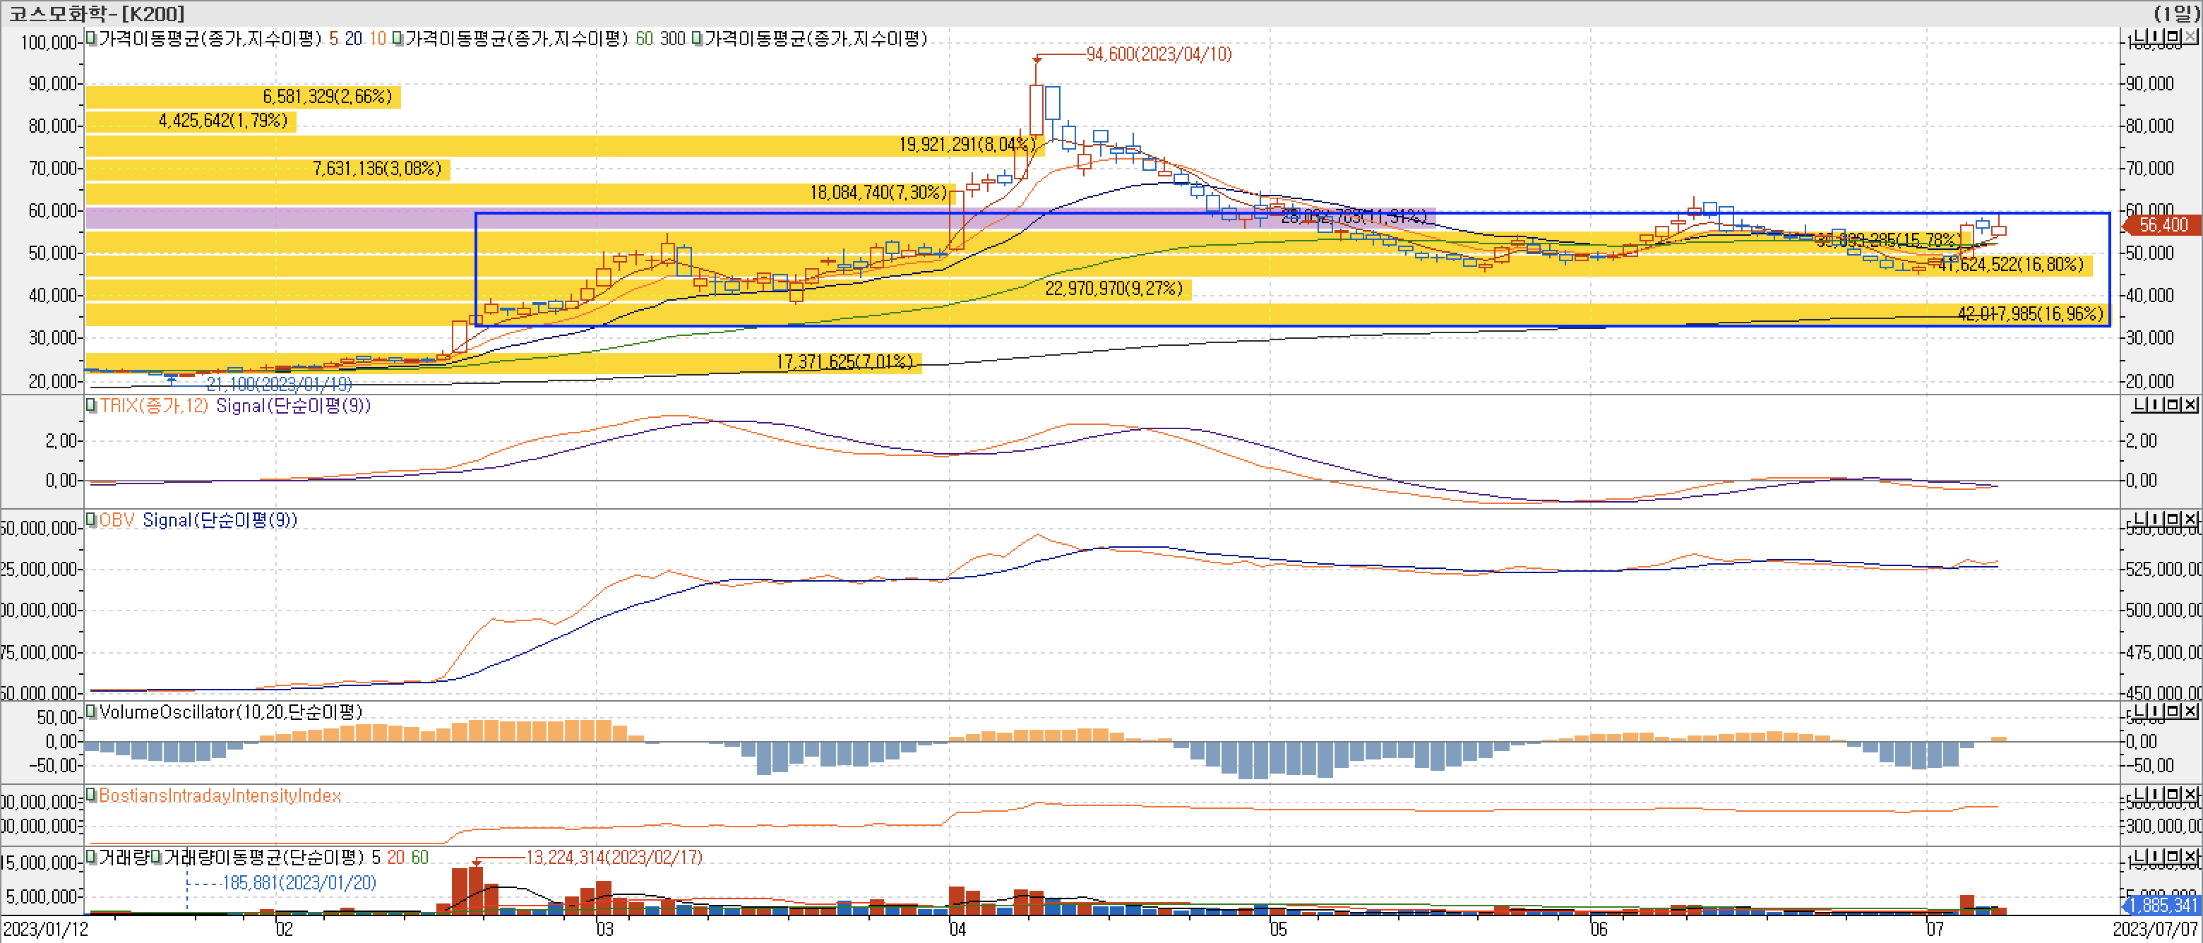Toggle the OBV indicator legend box
Image resolution: width=2203 pixels, height=943 pixels.
92,519
